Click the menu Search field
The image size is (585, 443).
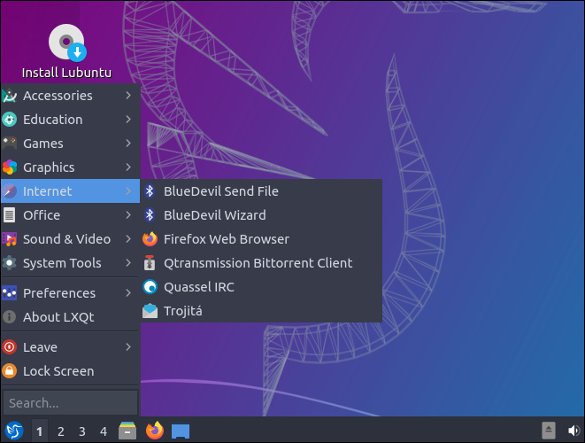(71, 402)
